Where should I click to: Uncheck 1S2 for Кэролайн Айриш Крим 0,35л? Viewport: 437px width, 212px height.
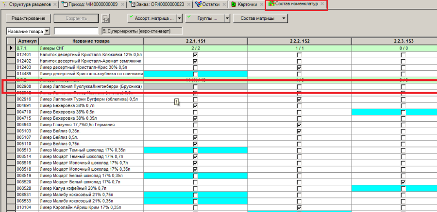(x=299, y=208)
